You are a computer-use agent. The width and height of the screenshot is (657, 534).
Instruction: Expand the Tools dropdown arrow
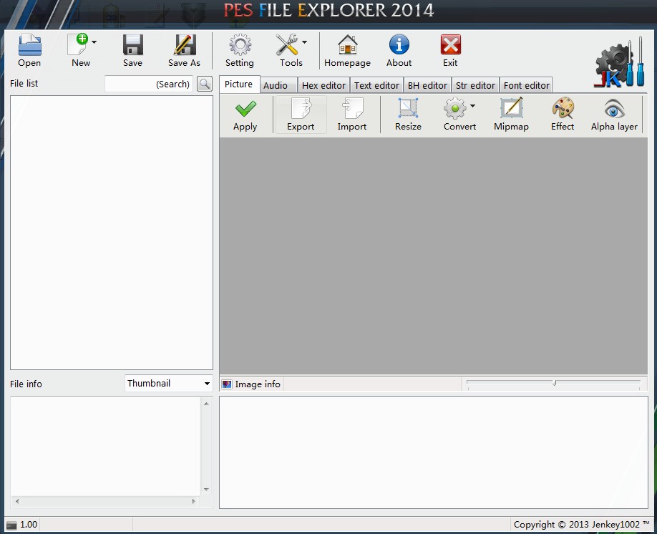(305, 42)
